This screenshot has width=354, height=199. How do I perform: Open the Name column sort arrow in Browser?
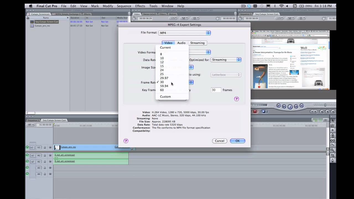[67, 18]
